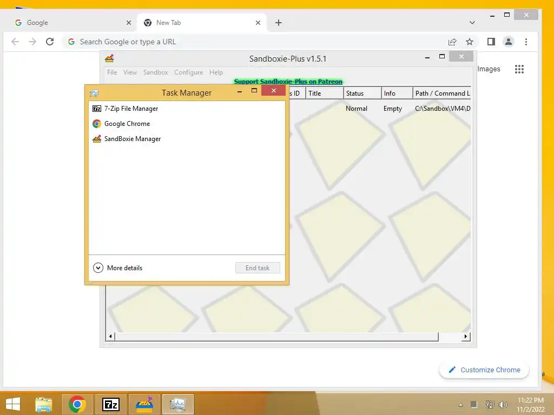
Task: Open the Help menu in Sandboxie-Plus
Action: point(216,72)
